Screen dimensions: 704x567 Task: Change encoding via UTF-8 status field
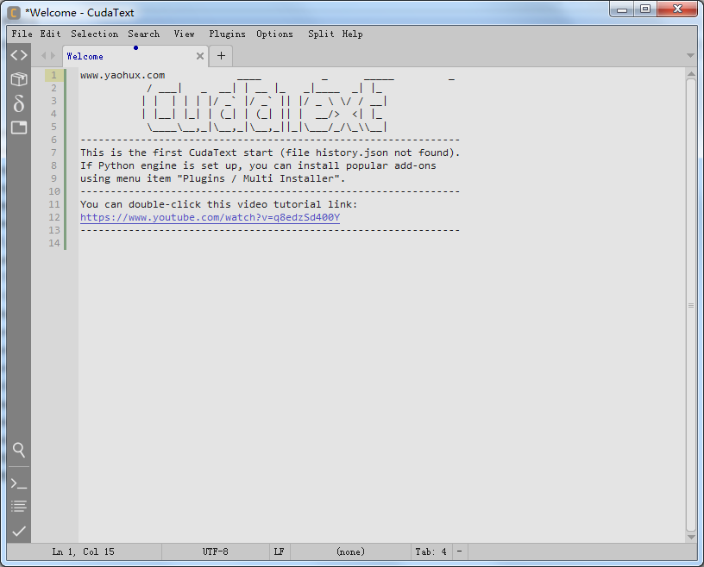click(216, 551)
